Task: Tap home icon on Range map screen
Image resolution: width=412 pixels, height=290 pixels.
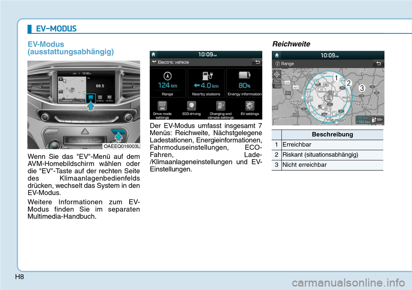Action: tap(277, 55)
